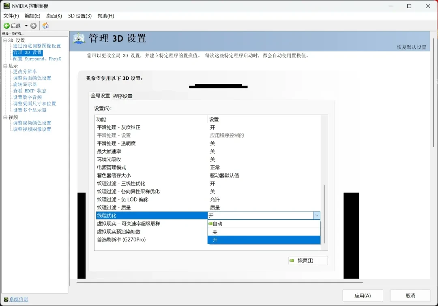This screenshot has height=306, width=438.
Task: Select the 环境光吸收 setting row
Action: pyautogui.click(x=208, y=159)
